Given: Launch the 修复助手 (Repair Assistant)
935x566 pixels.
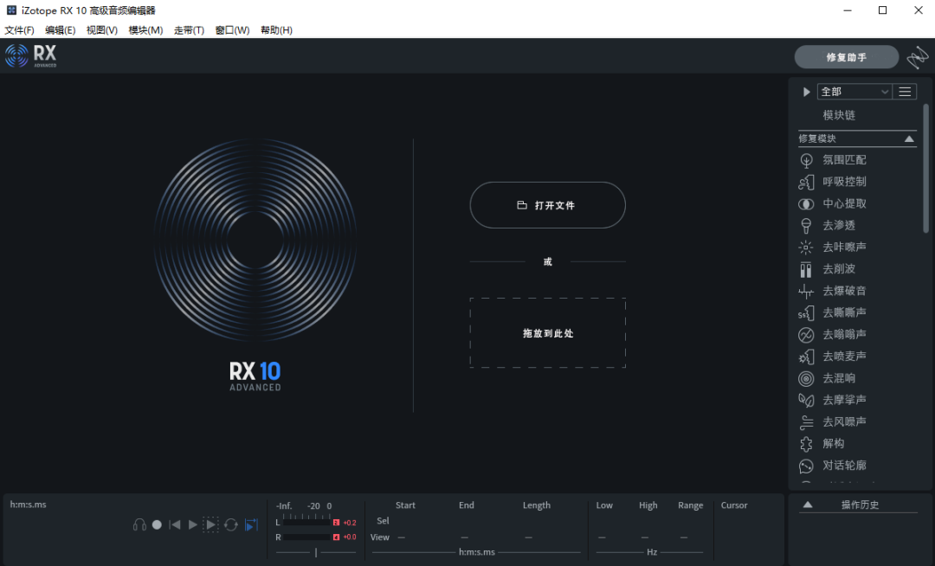Looking at the screenshot, I should tap(846, 56).
